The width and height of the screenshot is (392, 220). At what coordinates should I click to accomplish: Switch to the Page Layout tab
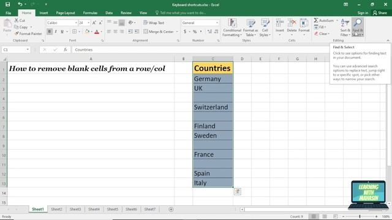pyautogui.click(x=66, y=13)
